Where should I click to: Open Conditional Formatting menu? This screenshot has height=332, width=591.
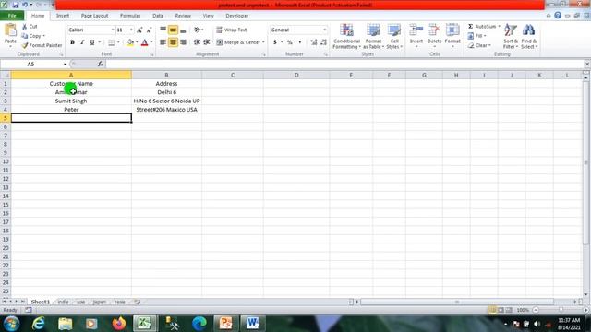pos(346,37)
